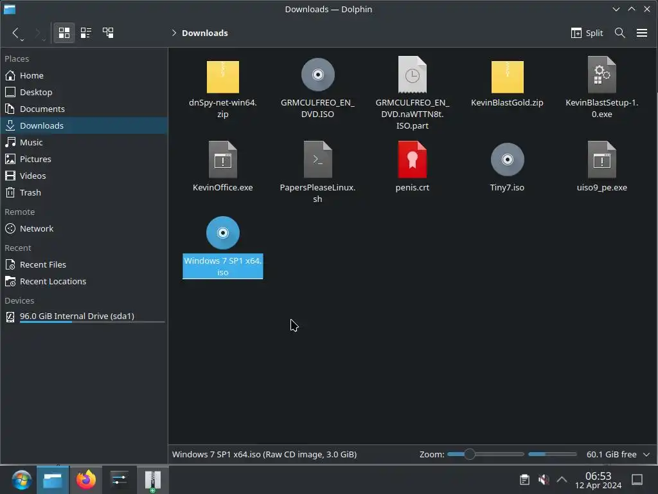Select Downloads in Places
The height and width of the screenshot is (494, 658).
click(84, 125)
